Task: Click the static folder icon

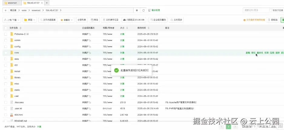Action: coord(12,90)
